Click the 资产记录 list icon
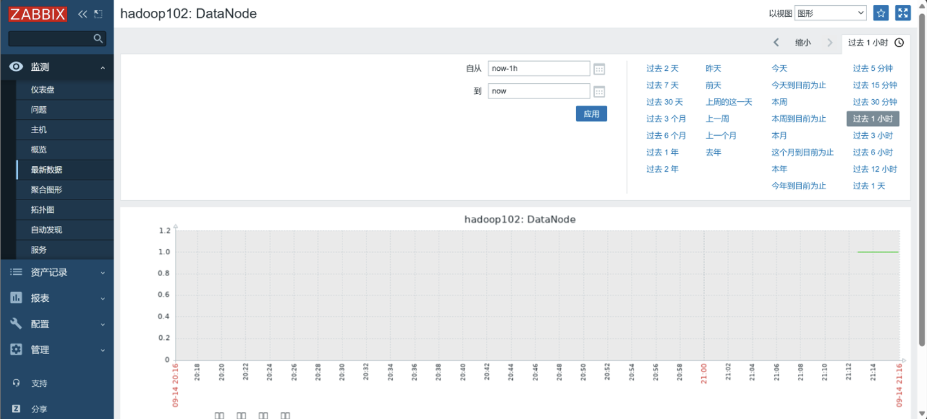Image resolution: width=927 pixels, height=419 pixels. point(16,272)
